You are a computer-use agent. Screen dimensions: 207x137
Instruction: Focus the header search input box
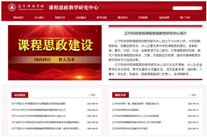coord(185,8)
